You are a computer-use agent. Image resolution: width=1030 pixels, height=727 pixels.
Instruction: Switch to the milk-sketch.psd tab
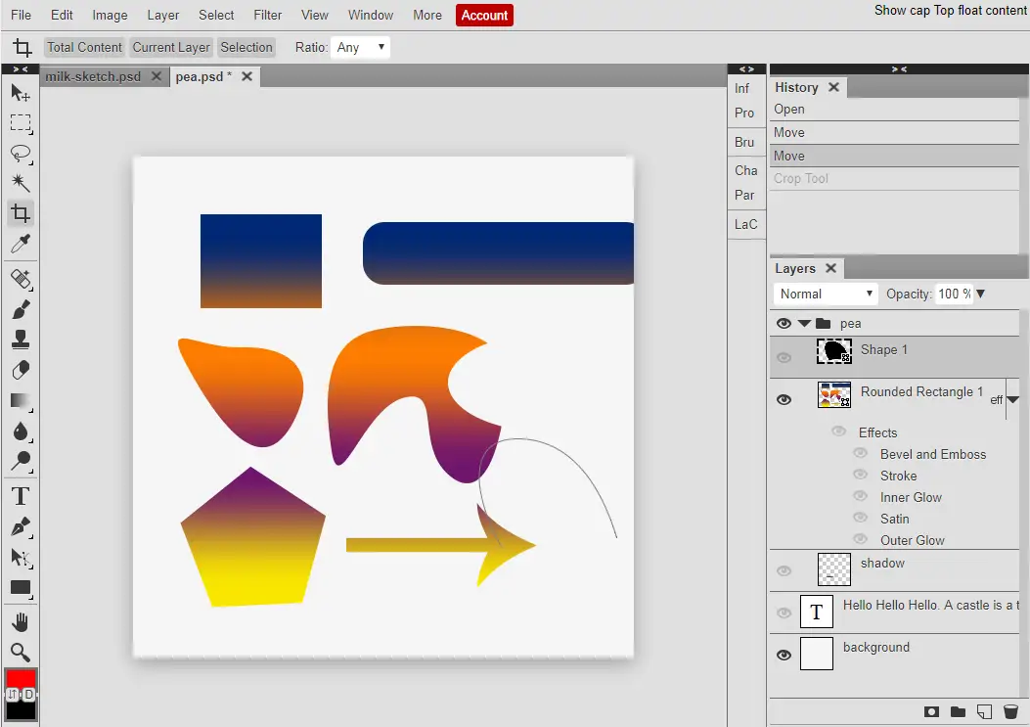pos(93,76)
